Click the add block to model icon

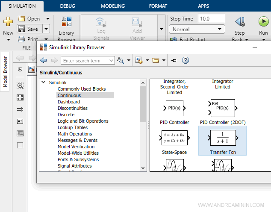139,60
